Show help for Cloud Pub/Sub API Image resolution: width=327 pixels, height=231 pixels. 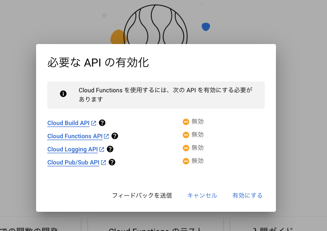pyautogui.click(x=112, y=162)
